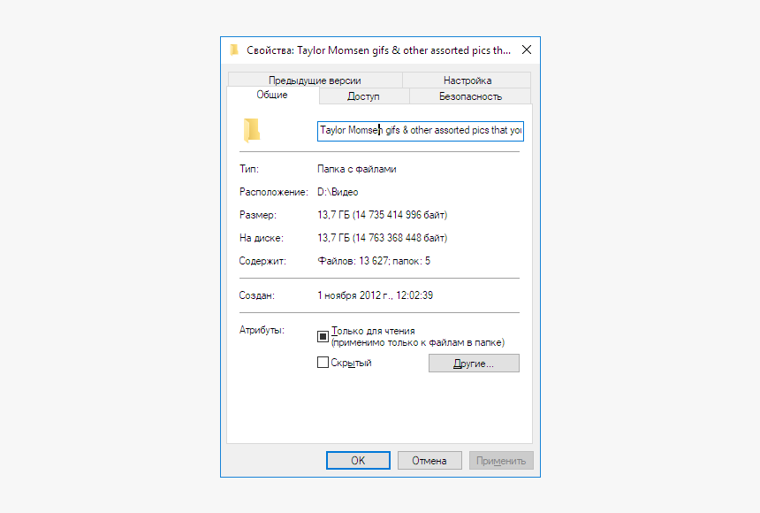Open the Безопасность tab
The height and width of the screenshot is (513, 760).
point(470,96)
